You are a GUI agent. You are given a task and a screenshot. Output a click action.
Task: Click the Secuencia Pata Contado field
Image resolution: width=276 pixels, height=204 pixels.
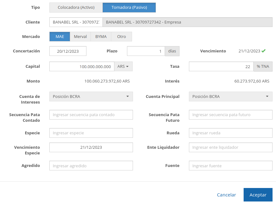pos(91,115)
